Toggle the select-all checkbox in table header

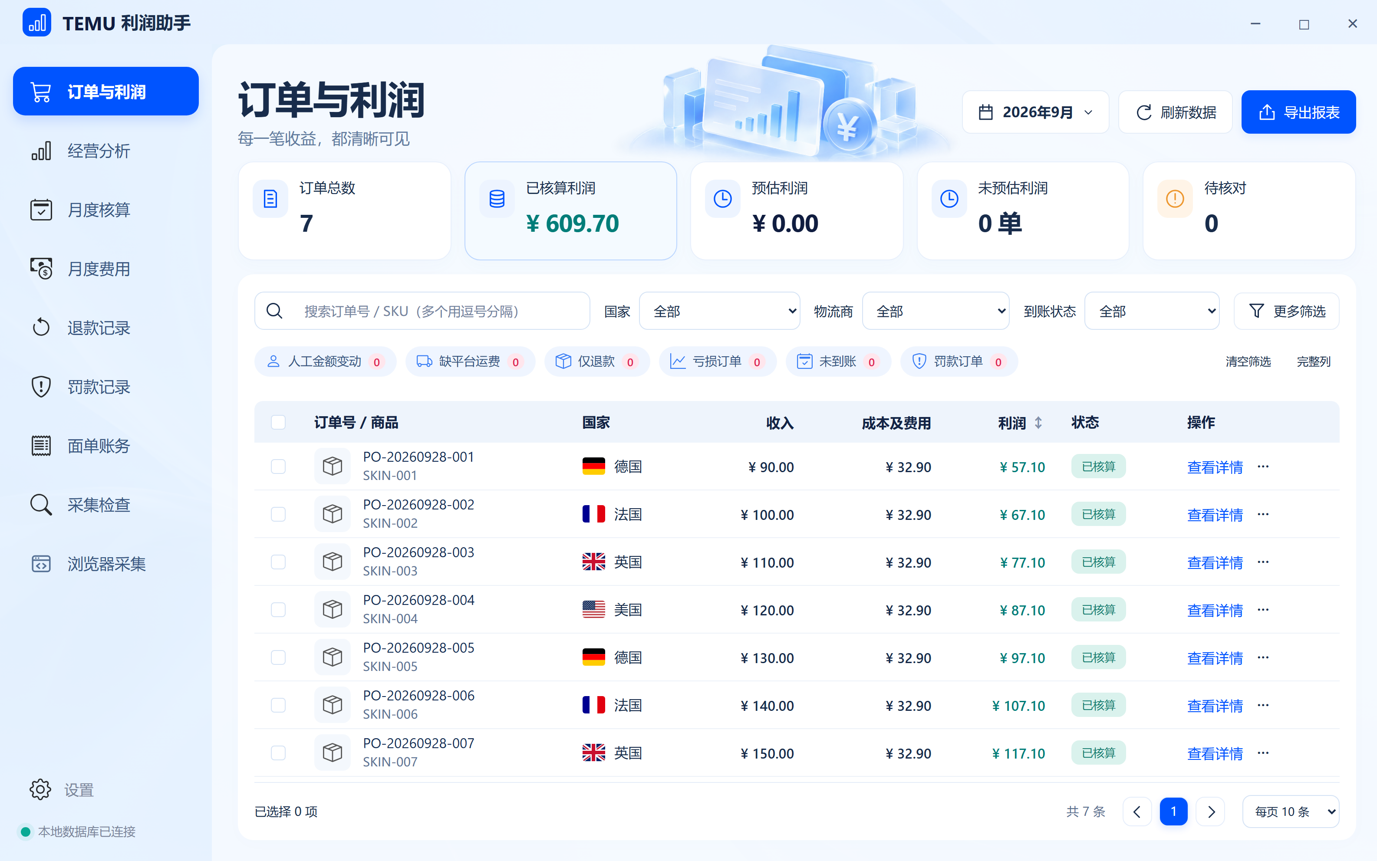[x=278, y=422]
